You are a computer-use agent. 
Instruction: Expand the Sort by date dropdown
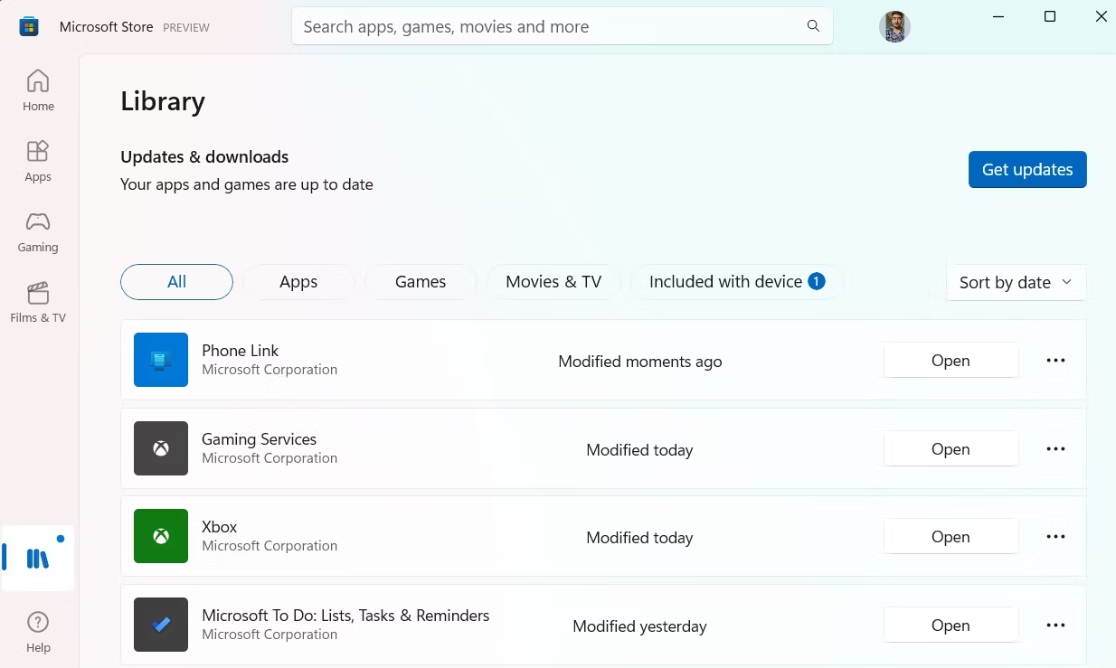click(x=1016, y=282)
